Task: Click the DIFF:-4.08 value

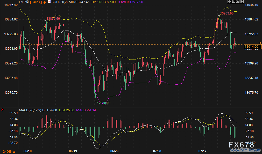Action: tap(49, 110)
